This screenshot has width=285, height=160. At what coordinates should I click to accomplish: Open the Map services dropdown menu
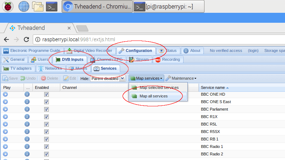[146, 78]
